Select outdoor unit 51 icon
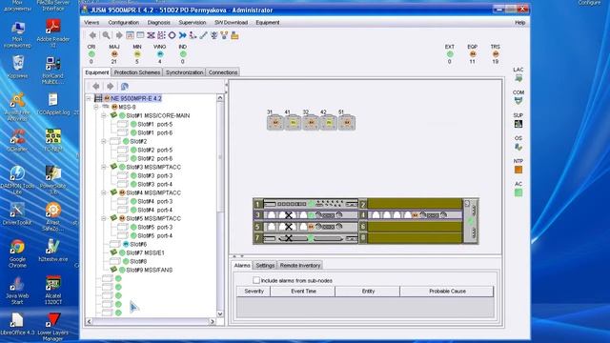Image resolution: width=610 pixels, height=343 pixels. pos(347,122)
